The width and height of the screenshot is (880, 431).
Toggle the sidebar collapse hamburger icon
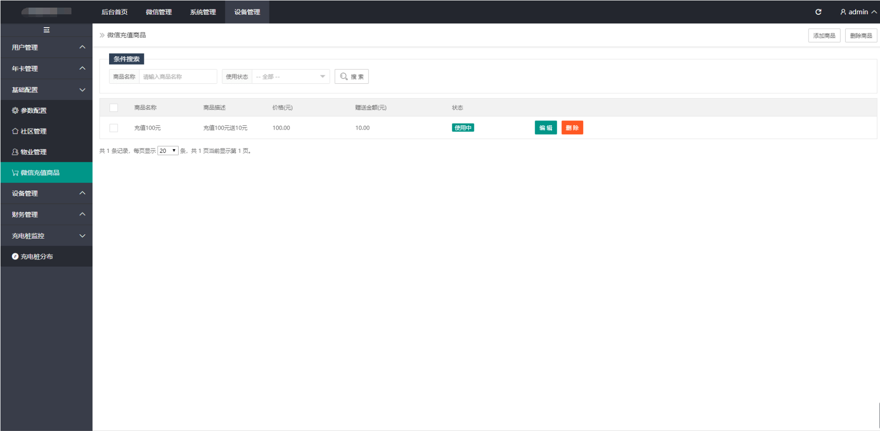(x=47, y=30)
